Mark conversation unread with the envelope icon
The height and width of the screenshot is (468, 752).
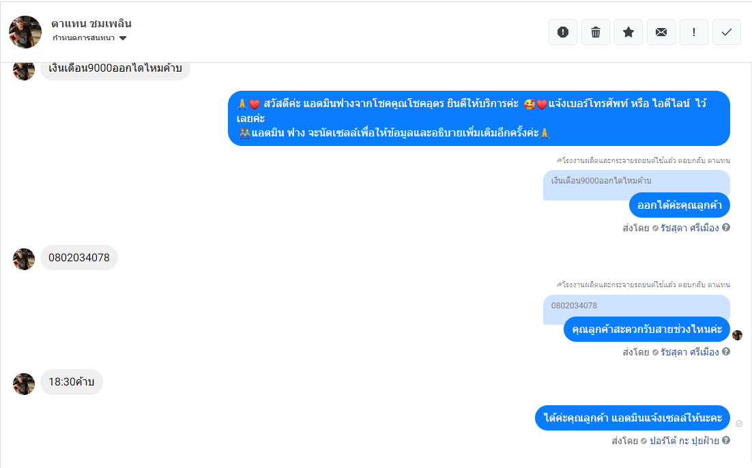click(x=661, y=32)
